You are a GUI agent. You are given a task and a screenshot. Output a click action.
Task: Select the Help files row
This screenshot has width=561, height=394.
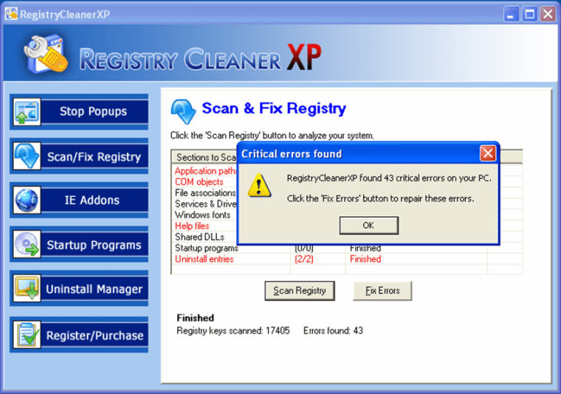(x=205, y=227)
